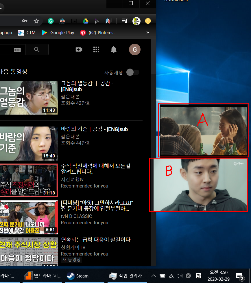Click channel name 창원개미TV

[73, 247]
